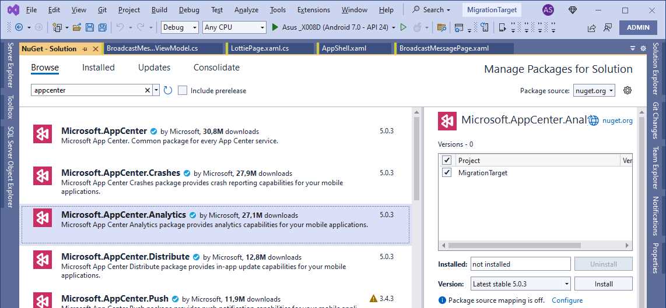This screenshot has height=308, width=666.
Task: Start debugging with green play icon
Action: coord(275,27)
